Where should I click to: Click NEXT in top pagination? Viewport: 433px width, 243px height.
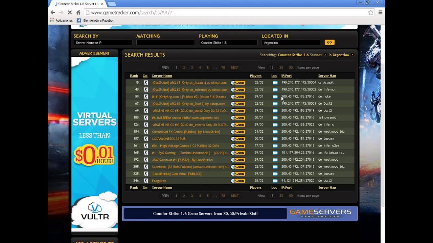click(235, 67)
